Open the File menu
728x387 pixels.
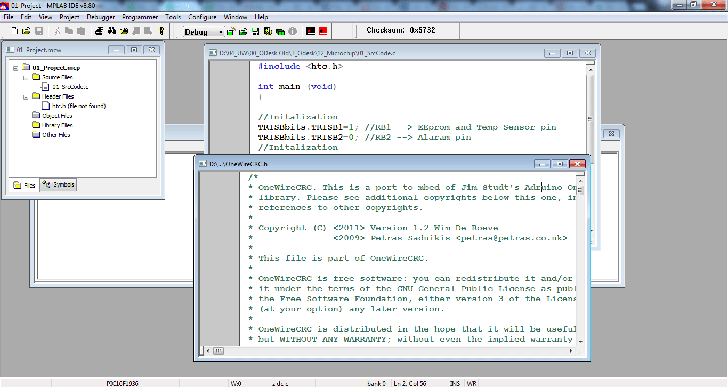tap(9, 17)
